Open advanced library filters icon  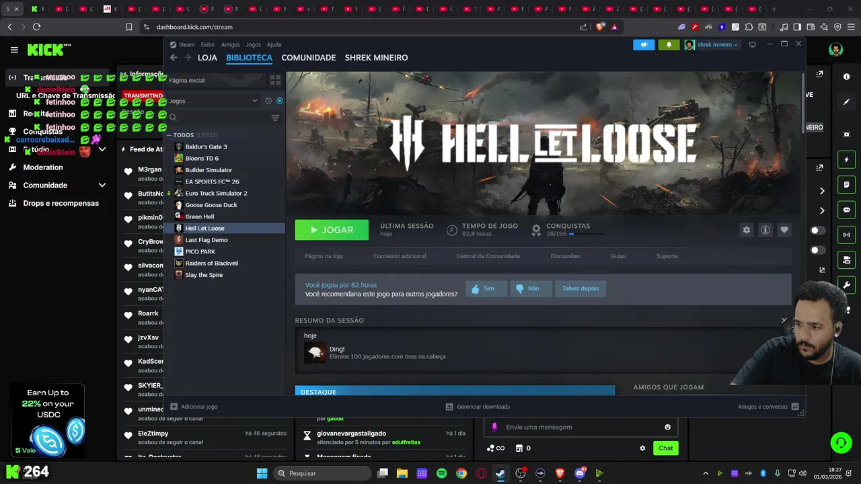click(275, 118)
